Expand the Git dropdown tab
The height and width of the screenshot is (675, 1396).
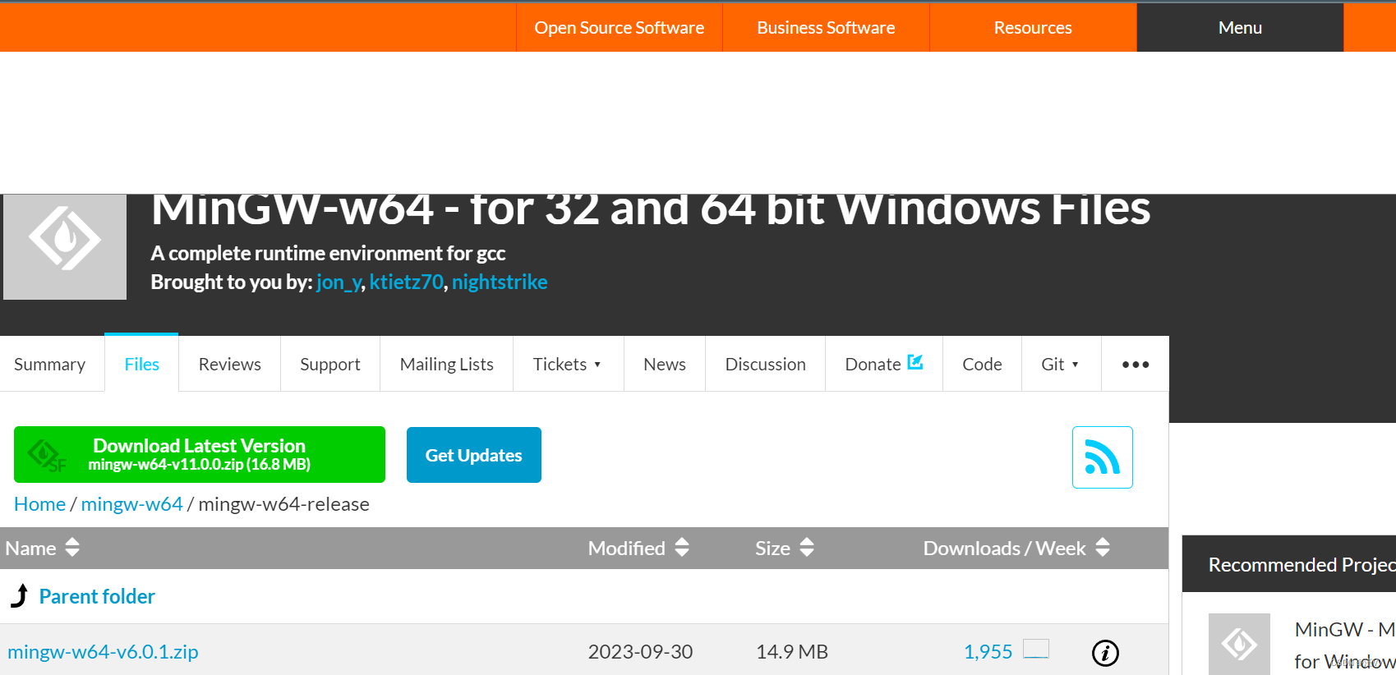(1061, 364)
